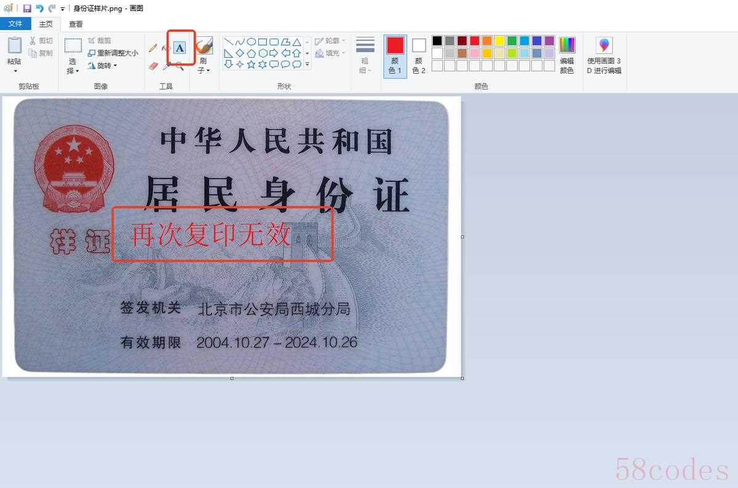This screenshot has width=738, height=488.
Task: Expand the 粘贴 paste dropdown
Action: 14,70
